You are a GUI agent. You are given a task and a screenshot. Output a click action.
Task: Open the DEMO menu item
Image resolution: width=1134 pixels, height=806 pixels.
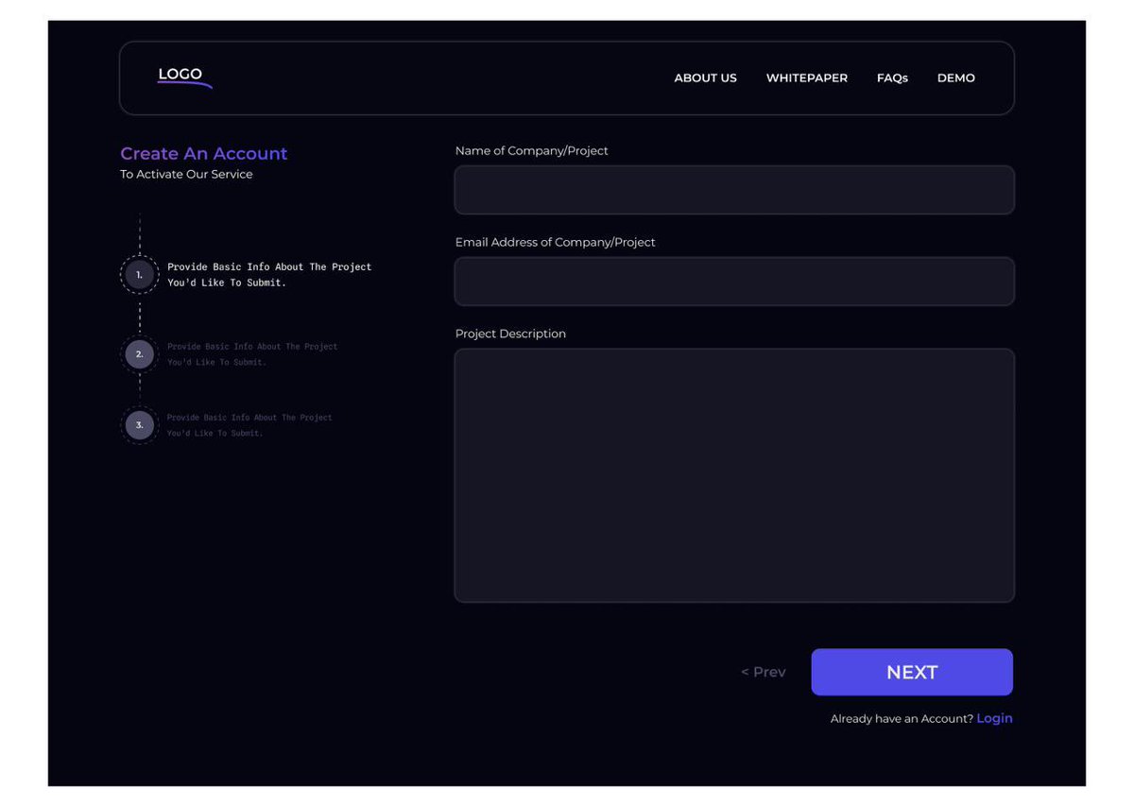coord(955,78)
